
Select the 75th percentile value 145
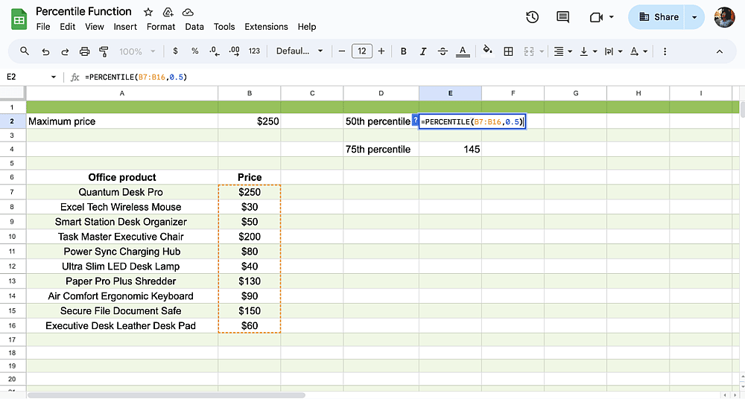450,149
